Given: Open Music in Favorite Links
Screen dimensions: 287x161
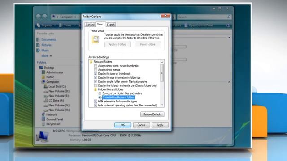Looking at the screenshot, I should pos(45,51).
